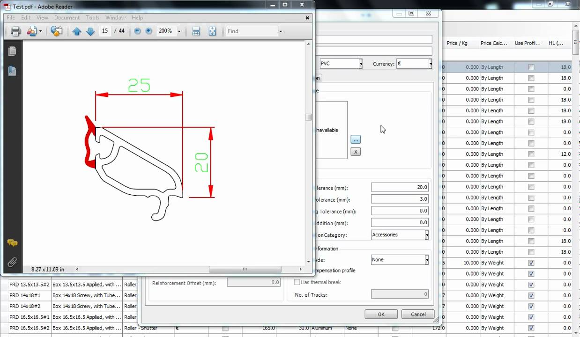Go to previous page with the up arrow
This screenshot has width=580, height=337.
77,31
